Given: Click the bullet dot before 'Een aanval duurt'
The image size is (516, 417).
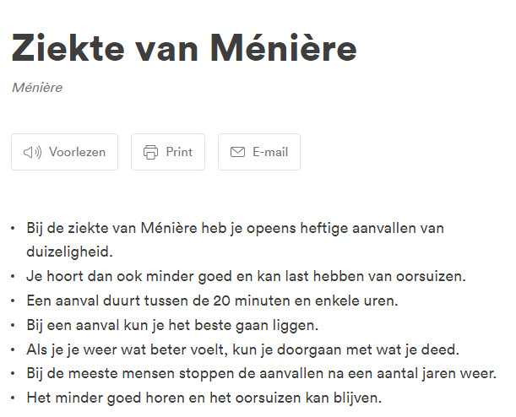Looking at the screenshot, I should [x=13, y=301].
